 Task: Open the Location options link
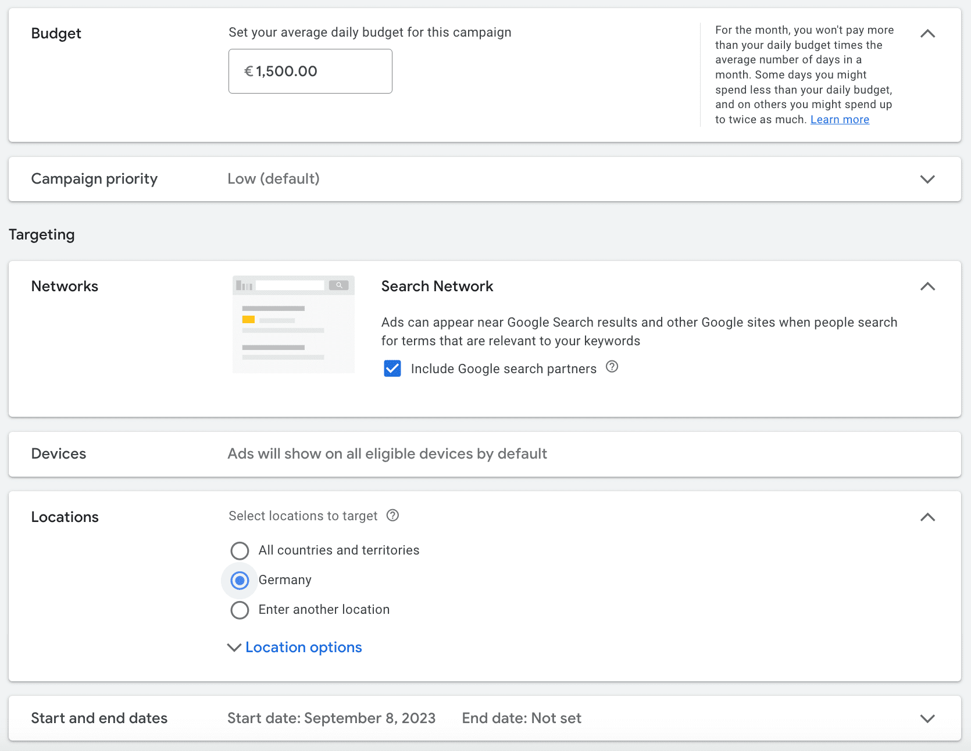point(304,648)
